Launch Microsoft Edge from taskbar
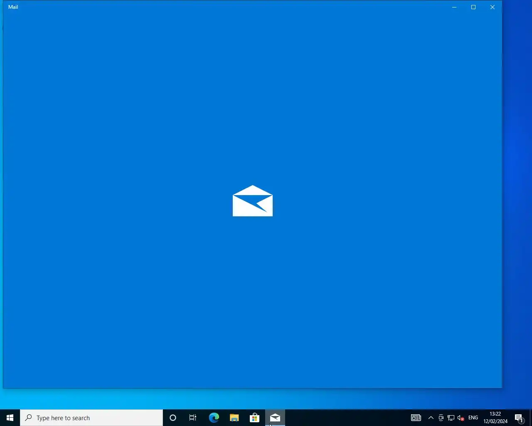The image size is (532, 426). [214, 418]
